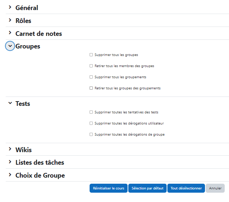The height and width of the screenshot is (202, 229).
Task: Expand the Choix de Groupe chevron
Action: click(x=10, y=175)
